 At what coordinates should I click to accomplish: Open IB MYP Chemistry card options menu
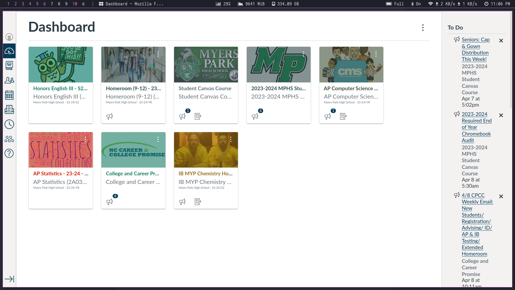231,139
